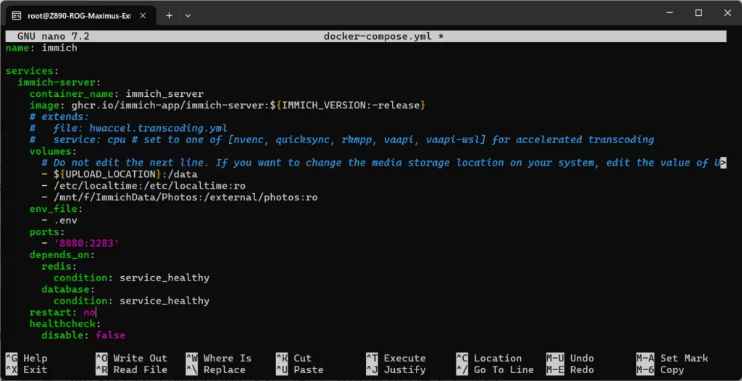Viewport: 742px width, 381px height.
Task: Click the 'disable: false' line
Action: pos(83,335)
